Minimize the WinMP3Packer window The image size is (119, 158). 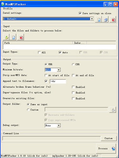pos(106,4)
